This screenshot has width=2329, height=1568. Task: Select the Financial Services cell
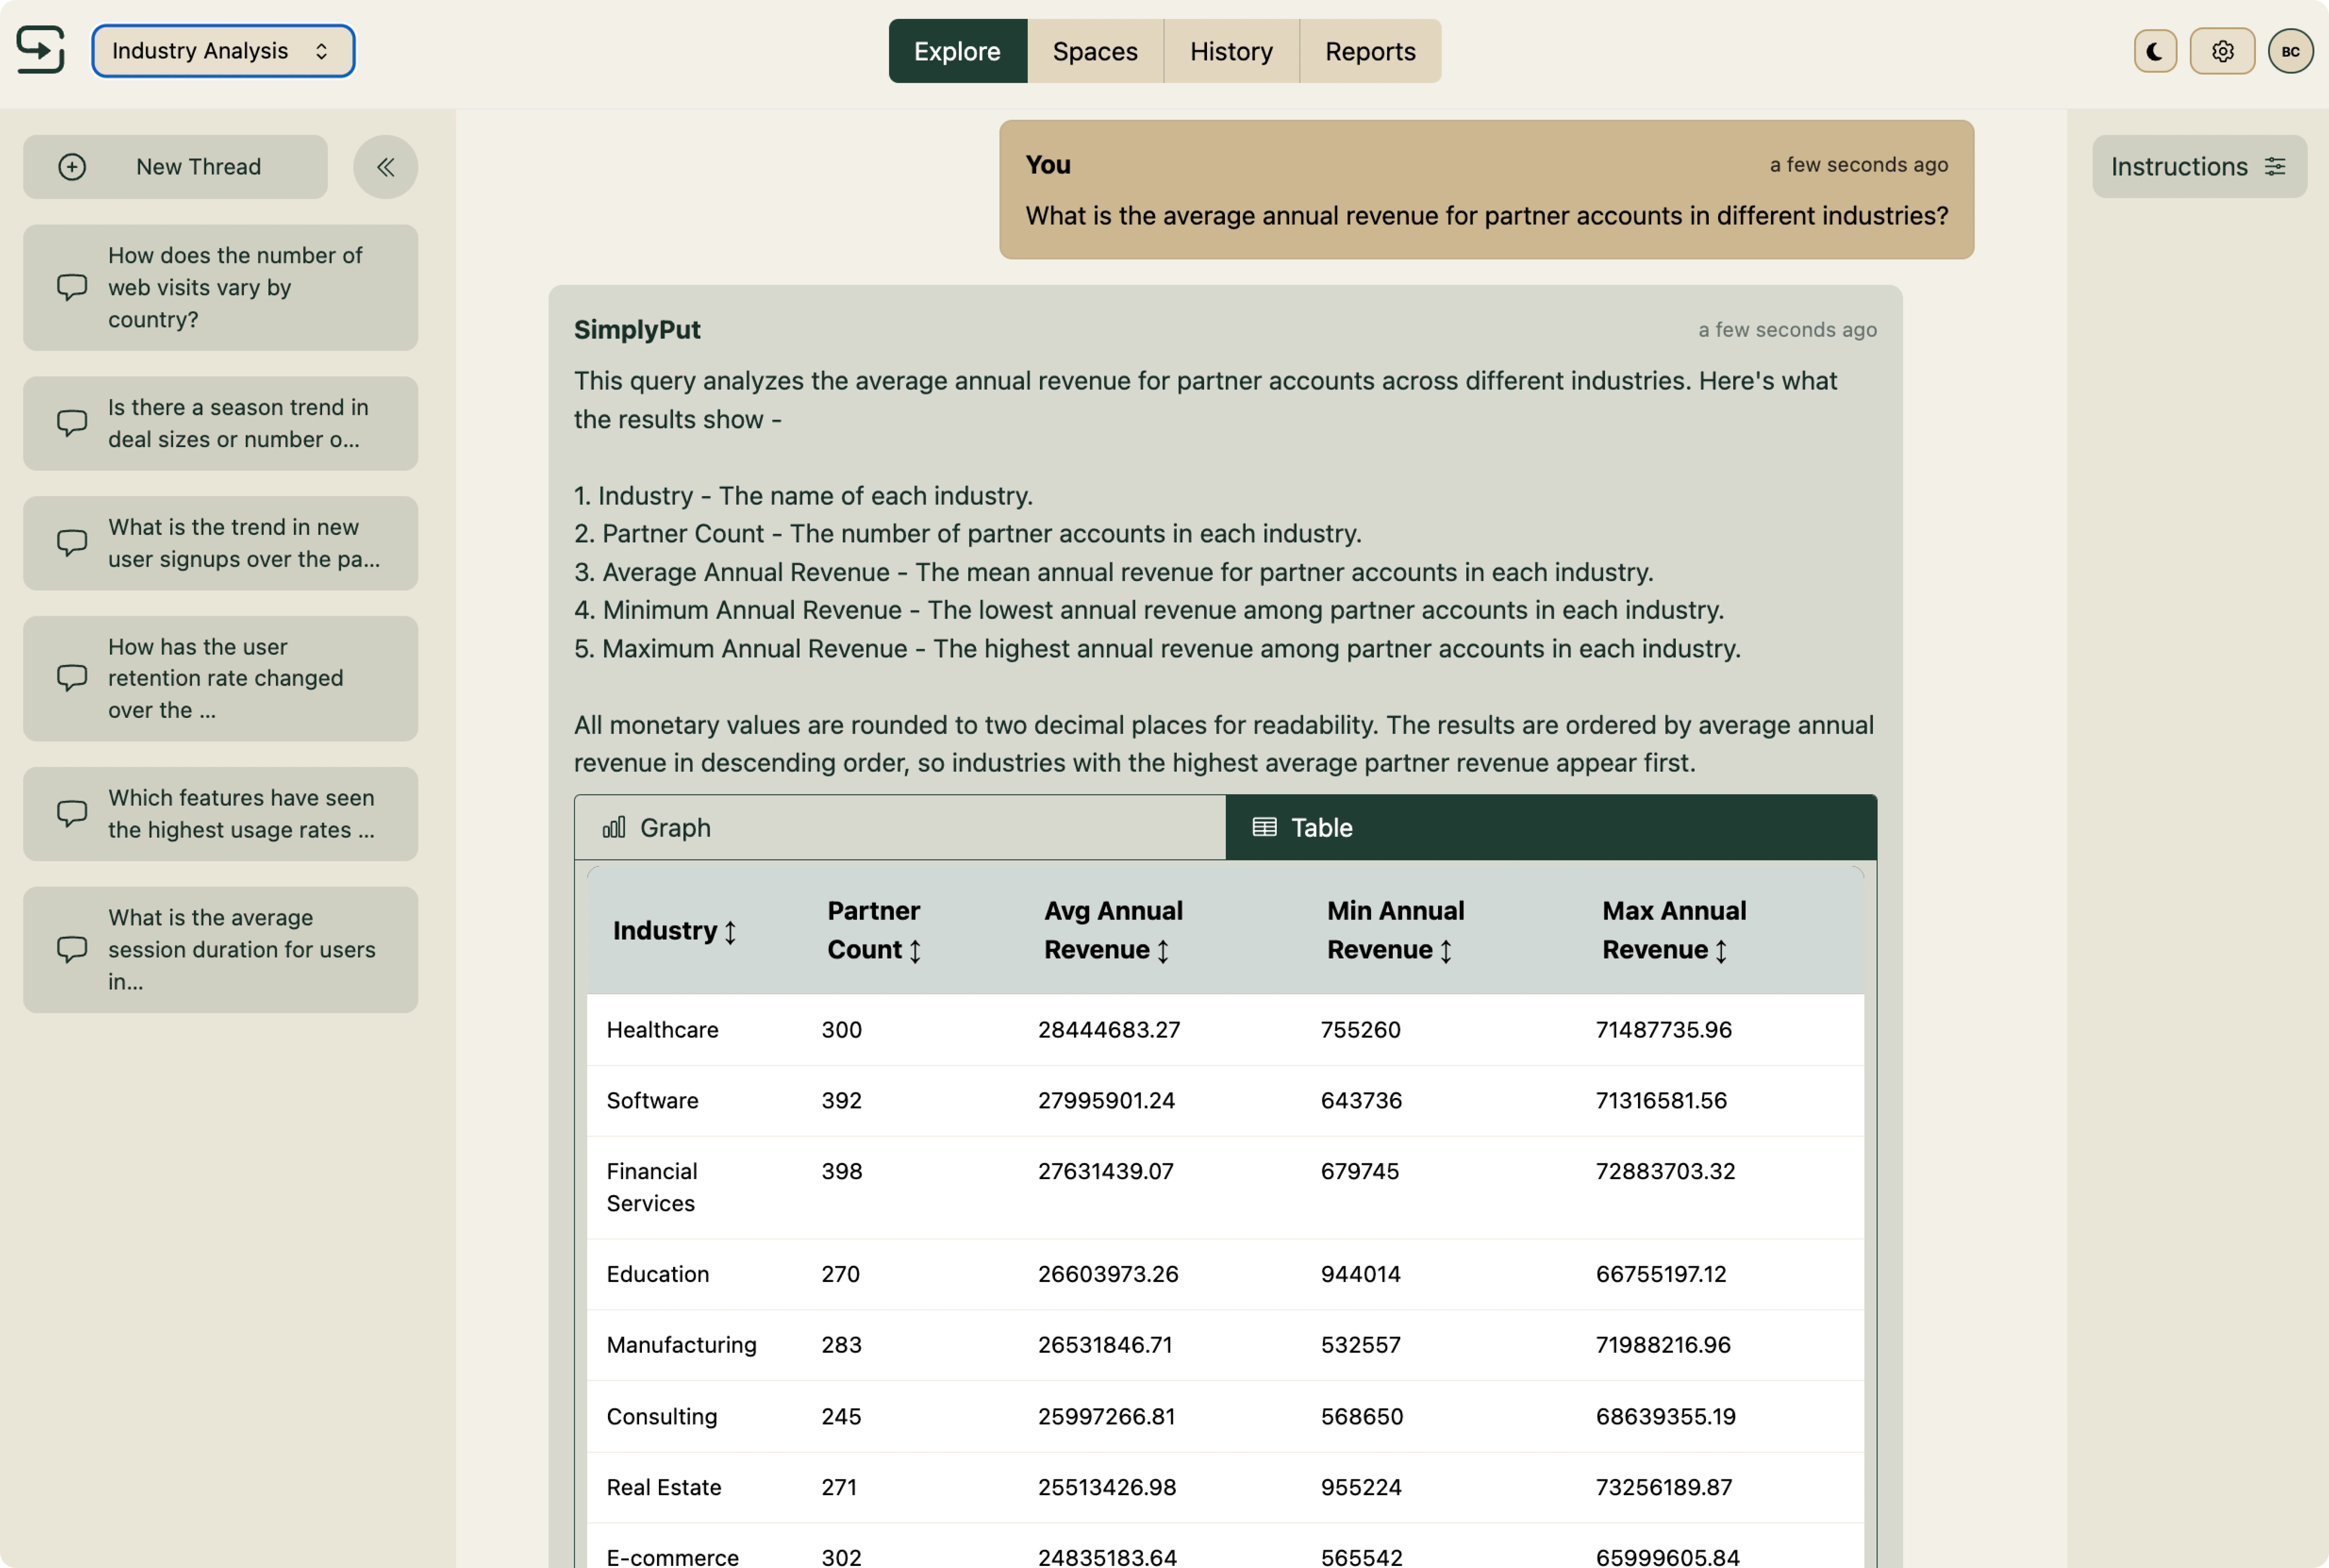652,1187
